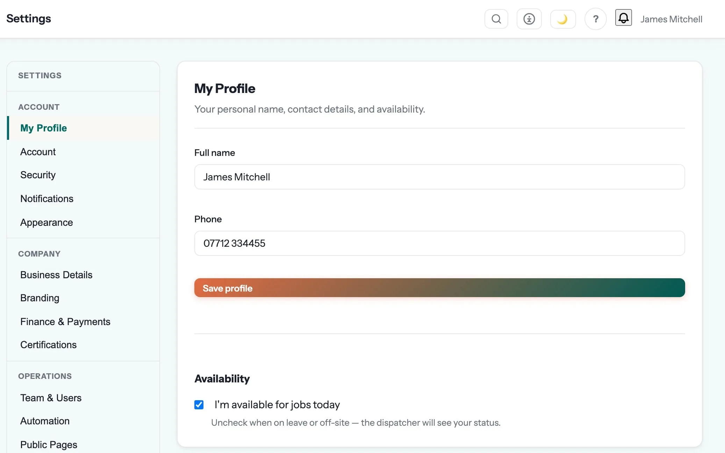The width and height of the screenshot is (725, 453).
Task: Open Account settings section
Action: point(83,152)
